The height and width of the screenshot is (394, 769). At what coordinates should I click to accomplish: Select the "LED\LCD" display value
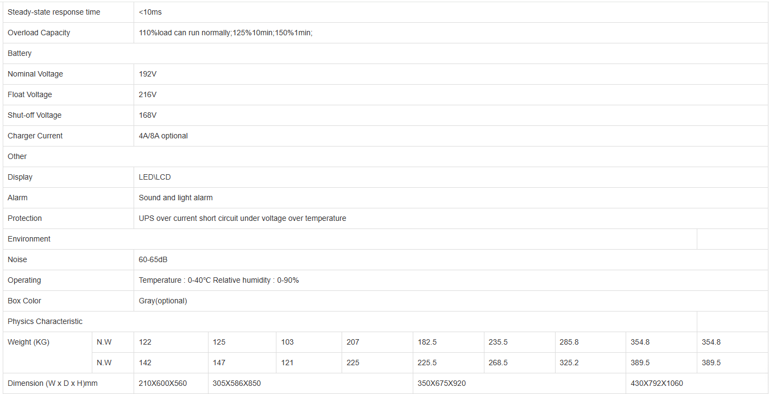click(155, 177)
